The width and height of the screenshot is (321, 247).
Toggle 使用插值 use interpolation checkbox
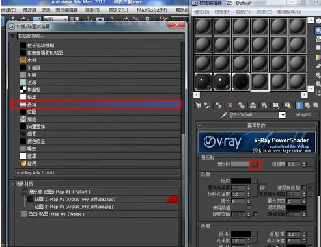(249, 207)
